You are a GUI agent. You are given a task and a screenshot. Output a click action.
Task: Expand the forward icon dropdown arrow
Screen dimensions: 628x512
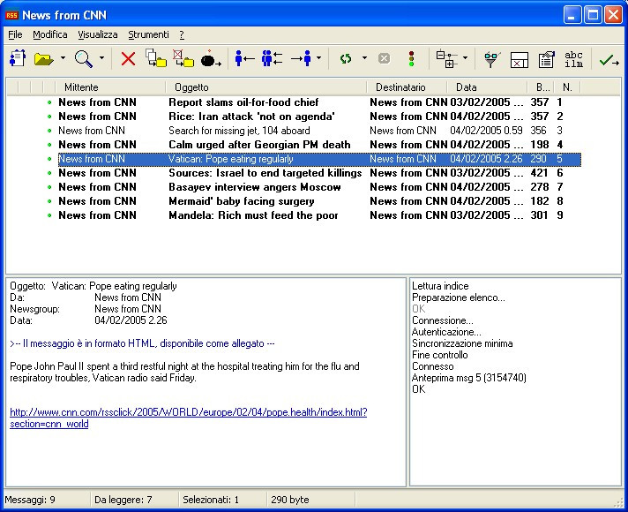coord(318,58)
